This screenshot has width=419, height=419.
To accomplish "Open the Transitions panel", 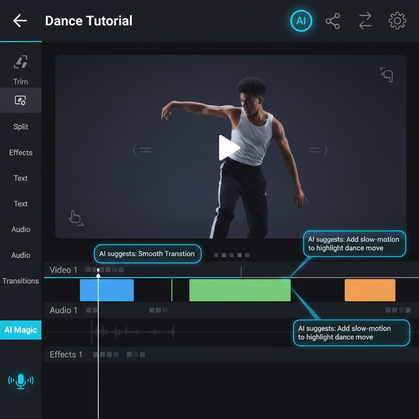I will (x=20, y=281).
